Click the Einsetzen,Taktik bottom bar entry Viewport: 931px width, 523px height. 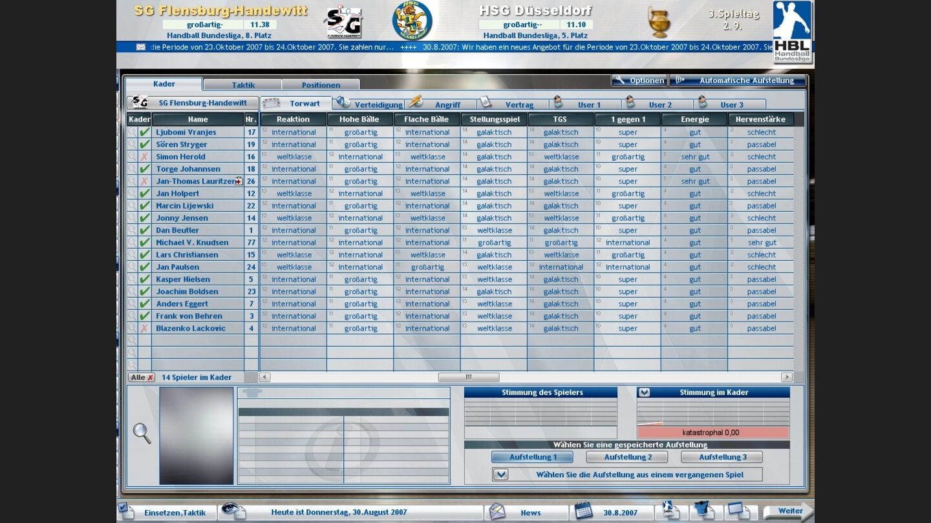click(x=175, y=513)
